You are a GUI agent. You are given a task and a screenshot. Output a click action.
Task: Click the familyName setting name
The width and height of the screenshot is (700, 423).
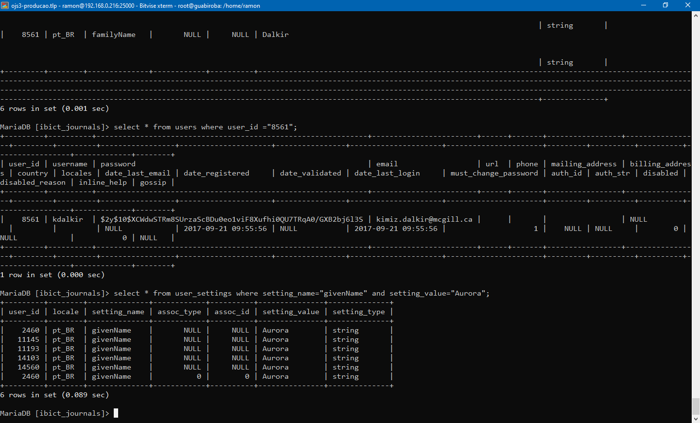[x=114, y=35]
